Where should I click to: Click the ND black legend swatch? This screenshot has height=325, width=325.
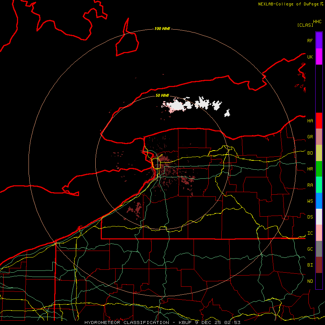319,281
